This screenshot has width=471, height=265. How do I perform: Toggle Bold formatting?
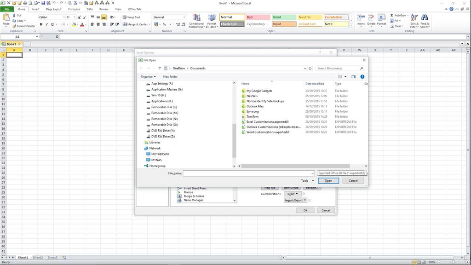point(41,24)
